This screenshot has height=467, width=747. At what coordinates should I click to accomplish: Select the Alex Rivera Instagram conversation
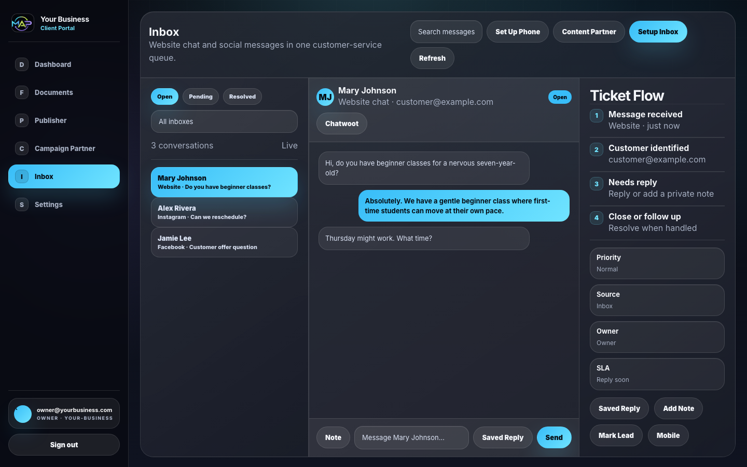(x=224, y=212)
